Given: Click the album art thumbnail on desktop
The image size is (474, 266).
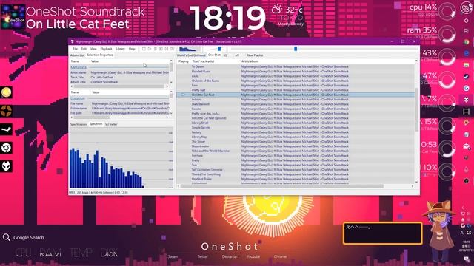Looking at the screenshot, I should point(13,17).
